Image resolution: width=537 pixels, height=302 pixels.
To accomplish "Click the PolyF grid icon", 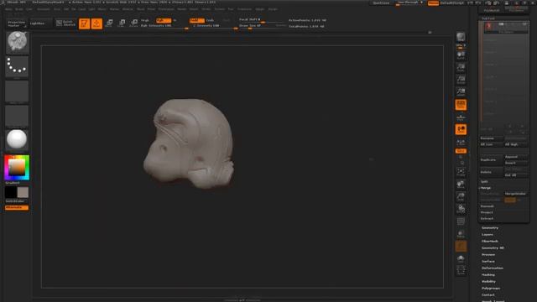I will click(461, 221).
